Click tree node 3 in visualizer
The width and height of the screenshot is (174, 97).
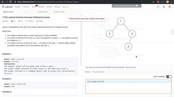point(132,34)
